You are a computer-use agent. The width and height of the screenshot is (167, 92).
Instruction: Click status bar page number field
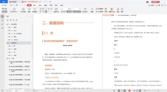[x=18, y=90]
